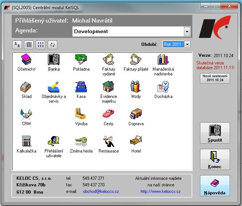Click the Michal Navrátil user name
The height and width of the screenshot is (206, 242).
(x=92, y=20)
